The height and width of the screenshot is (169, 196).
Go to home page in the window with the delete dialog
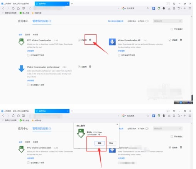(18, 116)
